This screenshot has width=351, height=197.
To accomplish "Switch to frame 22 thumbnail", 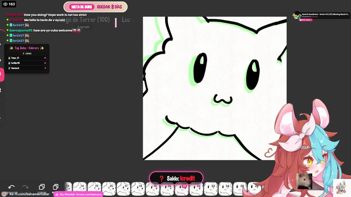I will [x=196, y=189].
